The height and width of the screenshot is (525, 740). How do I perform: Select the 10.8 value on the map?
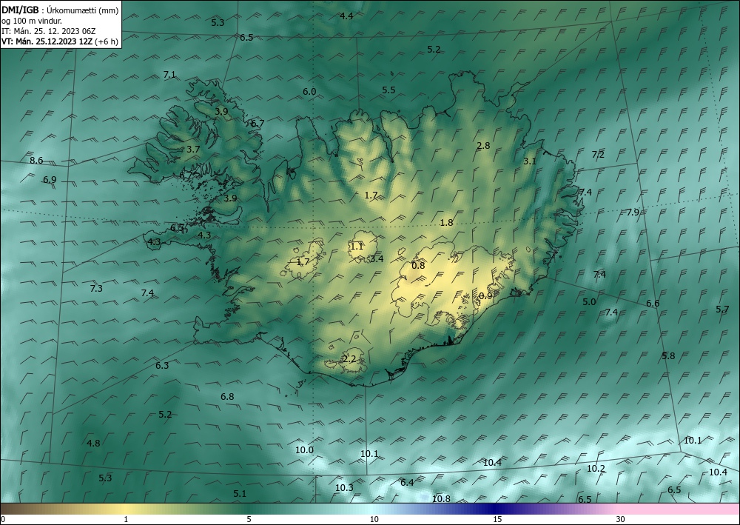441,498
